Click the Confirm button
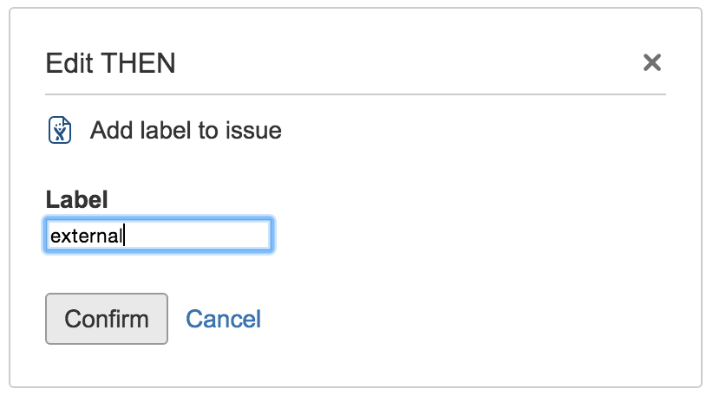The height and width of the screenshot is (395, 713). (x=107, y=319)
